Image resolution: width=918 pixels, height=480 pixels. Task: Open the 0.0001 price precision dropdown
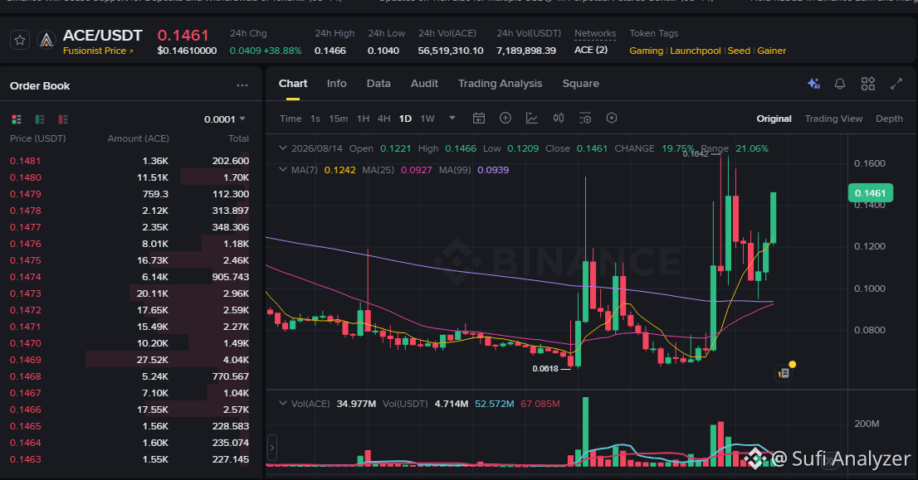pyautogui.click(x=225, y=119)
